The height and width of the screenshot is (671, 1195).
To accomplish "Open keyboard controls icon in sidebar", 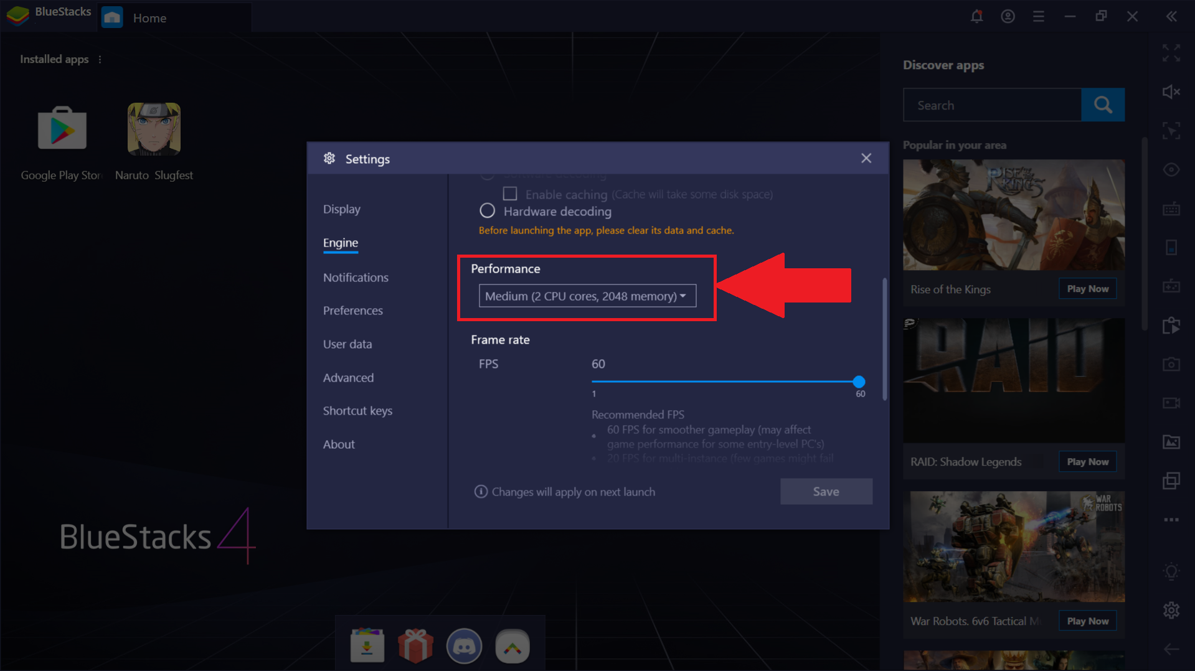I will [x=1171, y=209].
